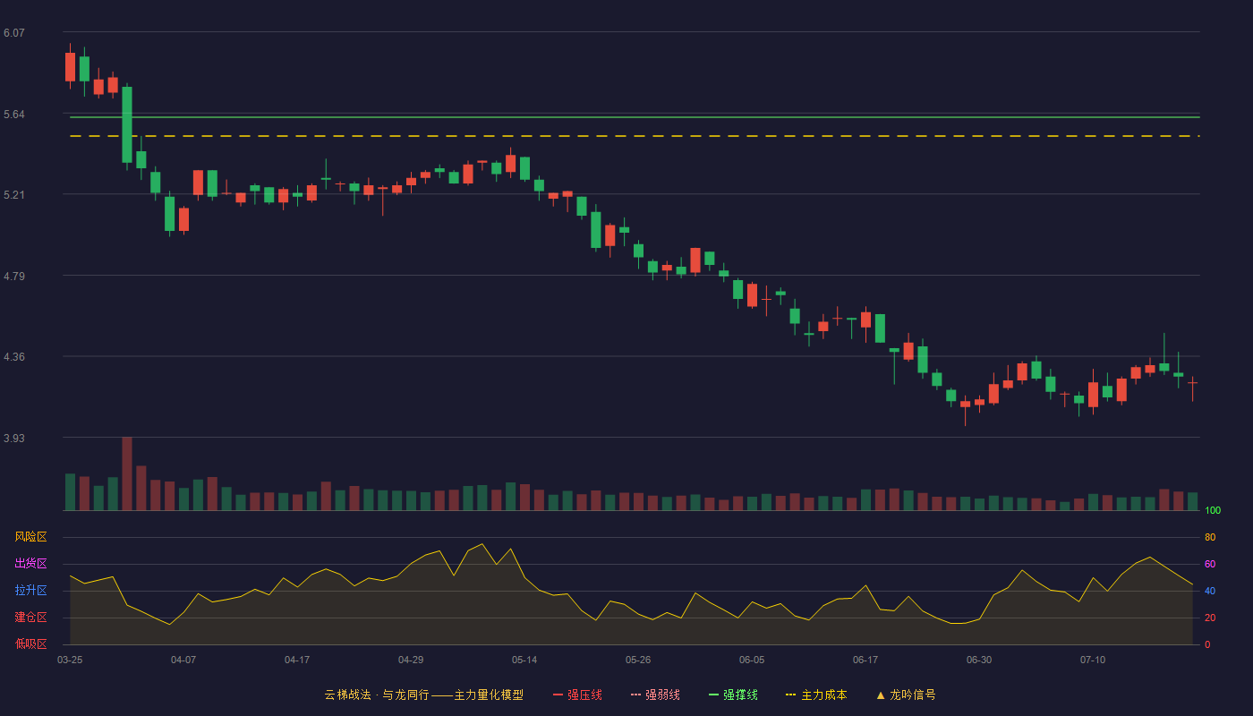
Task: Click the last red doji candlestick
Action: [1192, 383]
